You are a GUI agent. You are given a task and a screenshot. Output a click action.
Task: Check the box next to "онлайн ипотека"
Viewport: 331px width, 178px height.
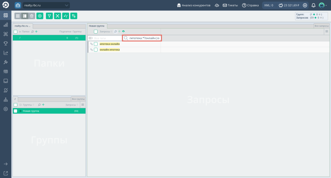coord(96,50)
